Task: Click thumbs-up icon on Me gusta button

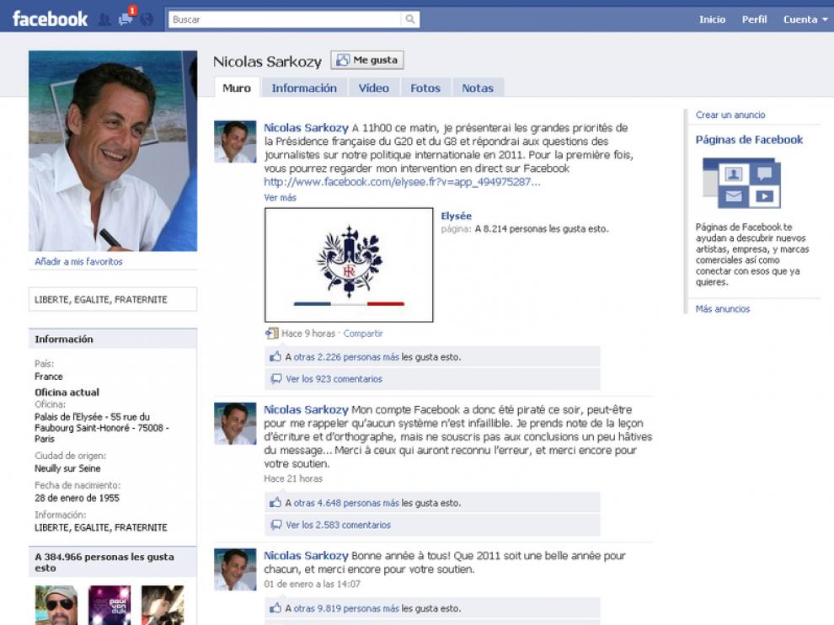Action: 343,60
